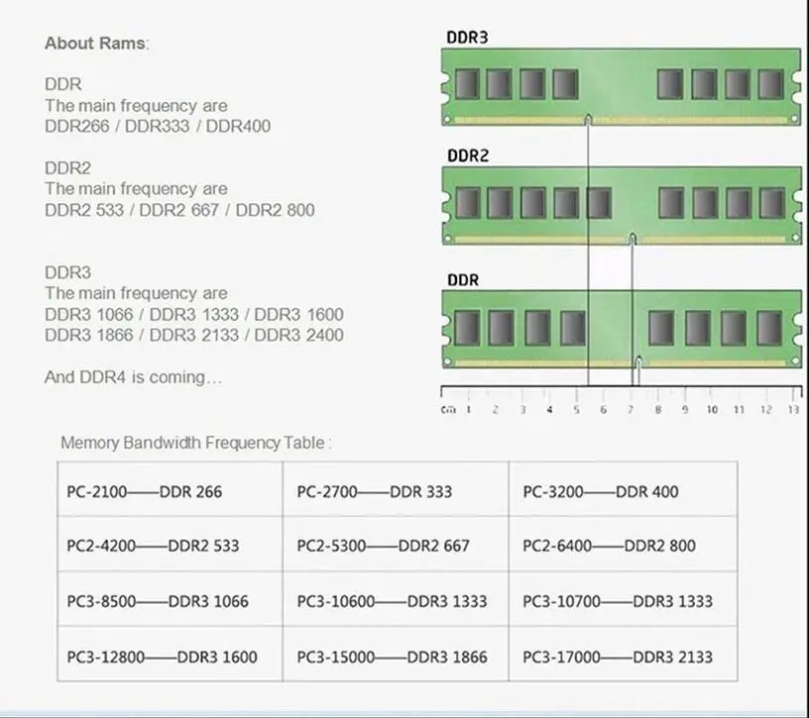This screenshot has height=718, width=809.
Task: Select the PC3-17000 DDR3 2133 cell
Action: 618,657
